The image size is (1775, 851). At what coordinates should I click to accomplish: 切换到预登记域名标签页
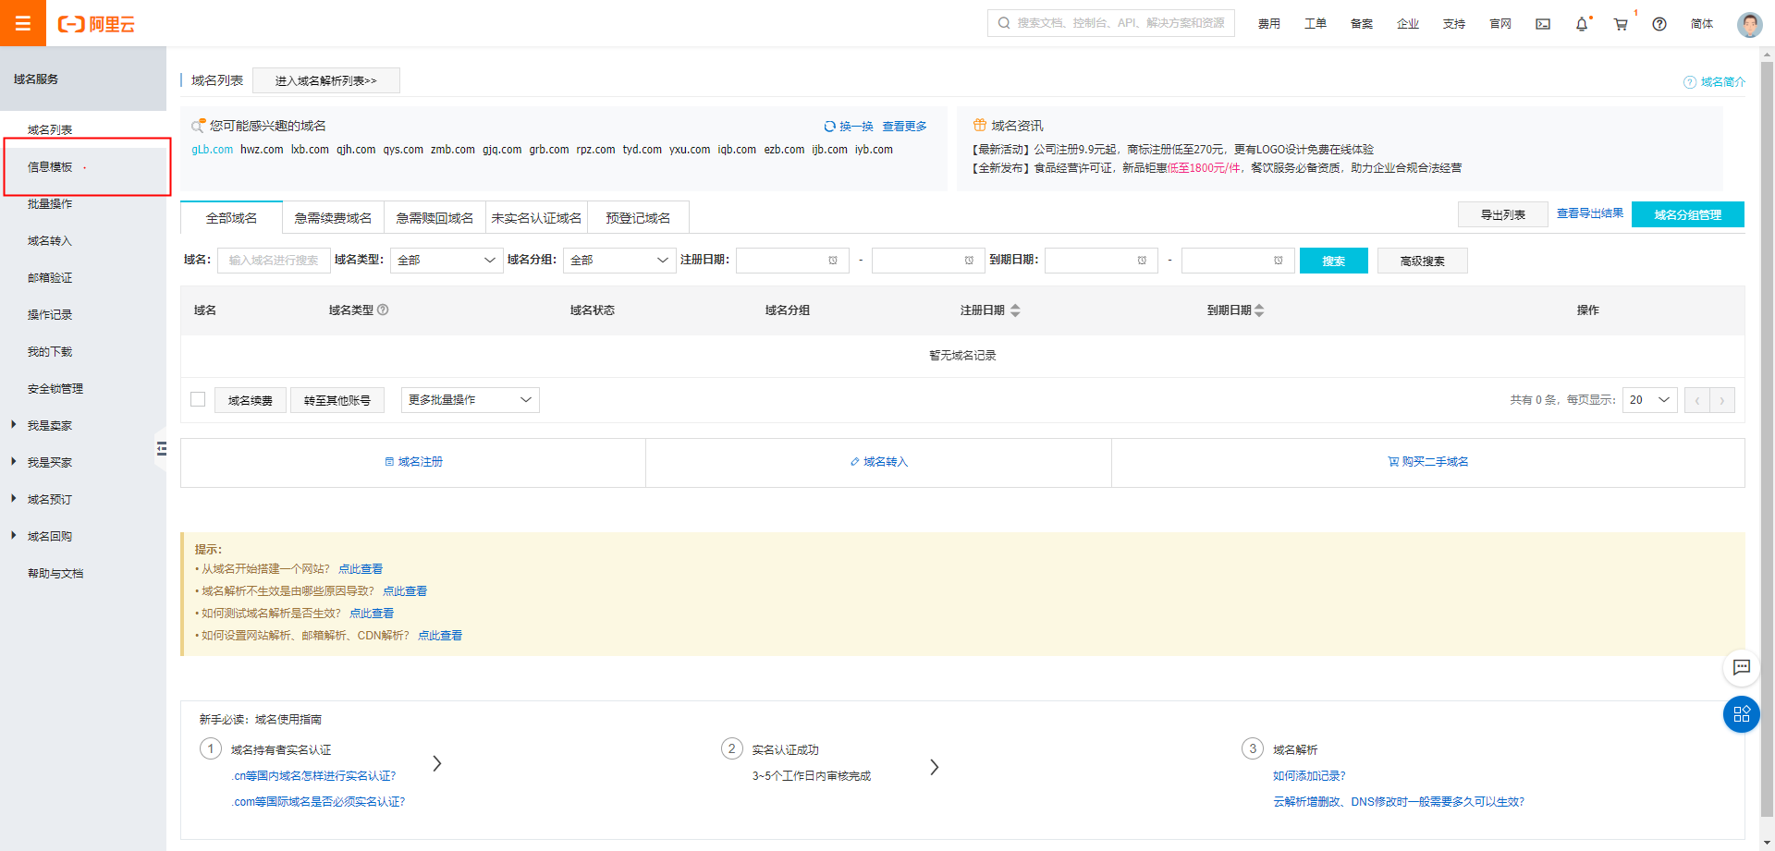[638, 216]
